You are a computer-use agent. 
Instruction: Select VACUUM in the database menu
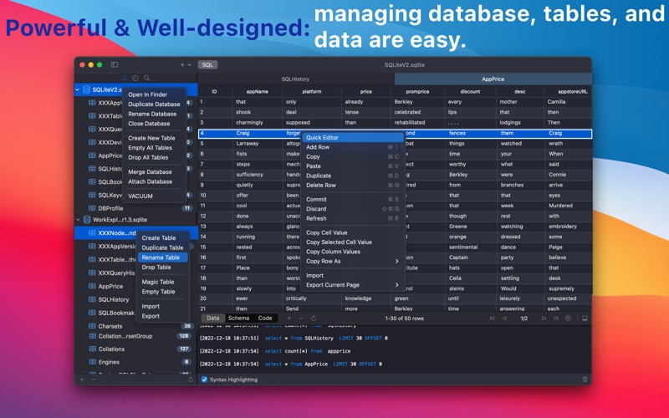pos(140,196)
